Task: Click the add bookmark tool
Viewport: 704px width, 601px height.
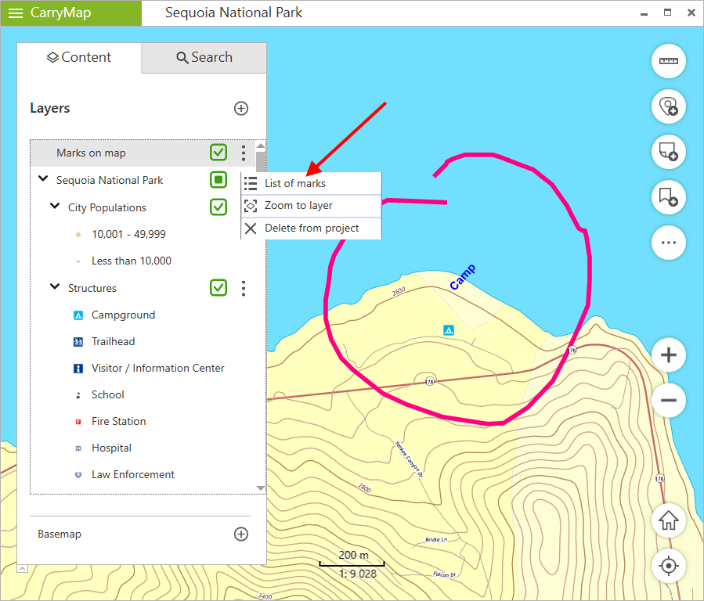Action: pyautogui.click(x=668, y=197)
